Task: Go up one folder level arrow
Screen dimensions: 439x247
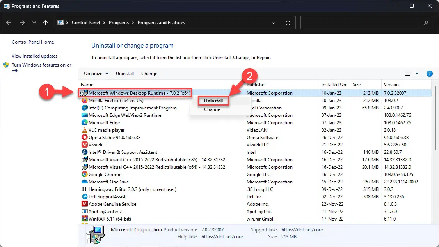Action: (46, 23)
